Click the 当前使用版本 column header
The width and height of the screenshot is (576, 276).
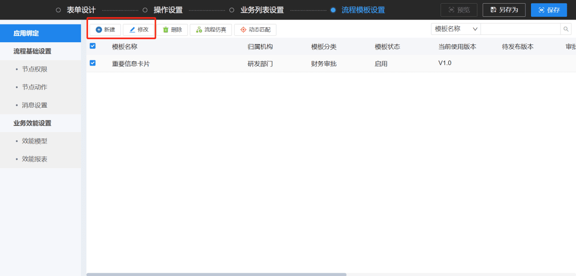point(458,47)
